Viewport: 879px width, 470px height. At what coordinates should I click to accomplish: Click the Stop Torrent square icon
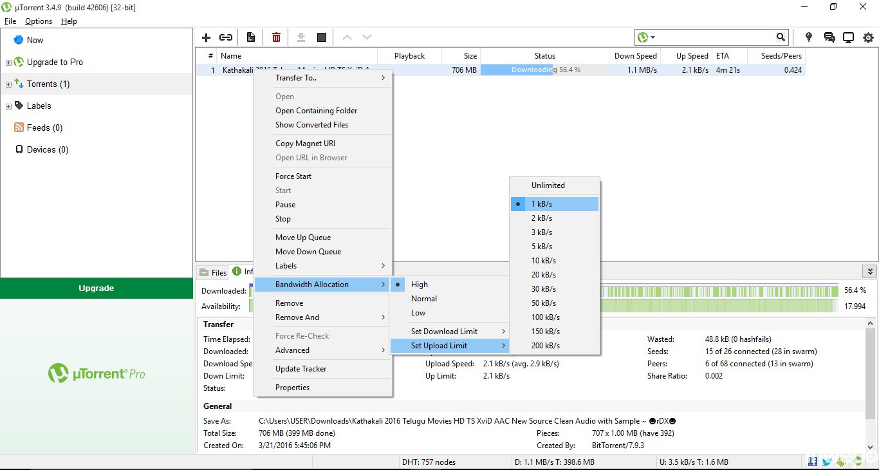tap(322, 37)
